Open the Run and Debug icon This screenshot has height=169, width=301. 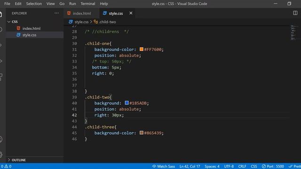pyautogui.click(x=1, y=61)
